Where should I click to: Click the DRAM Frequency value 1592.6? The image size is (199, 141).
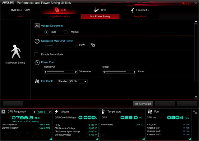click(x=42, y=128)
